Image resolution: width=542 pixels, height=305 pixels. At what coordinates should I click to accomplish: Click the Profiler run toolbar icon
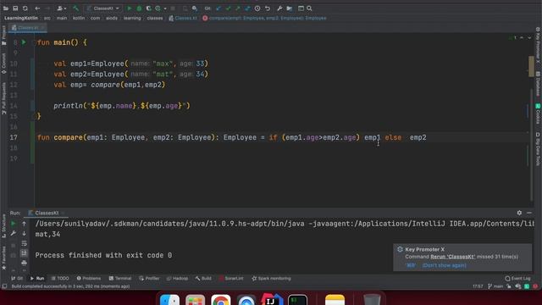pos(158,8)
